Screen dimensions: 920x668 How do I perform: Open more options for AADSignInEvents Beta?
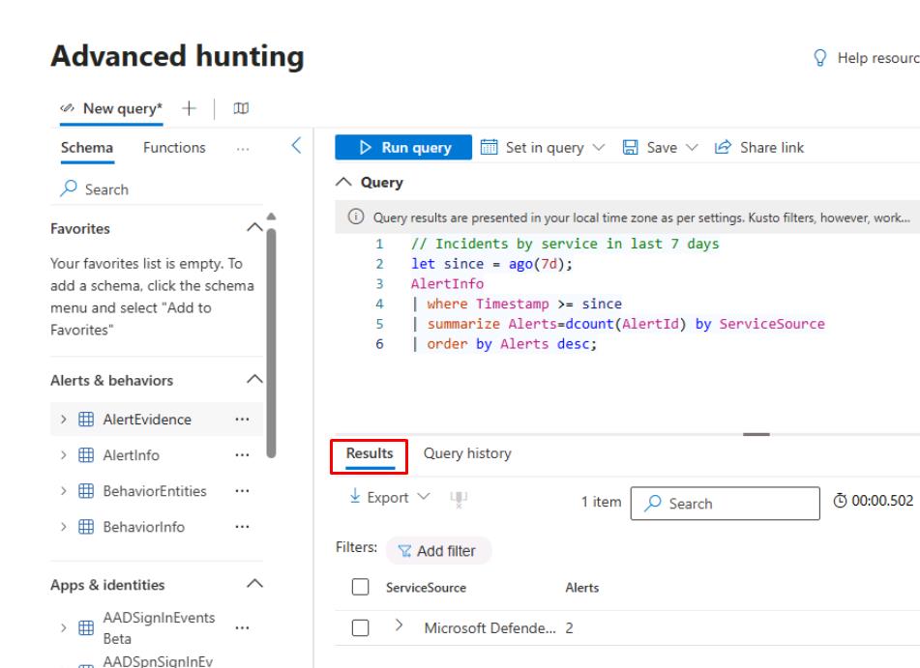(242, 628)
